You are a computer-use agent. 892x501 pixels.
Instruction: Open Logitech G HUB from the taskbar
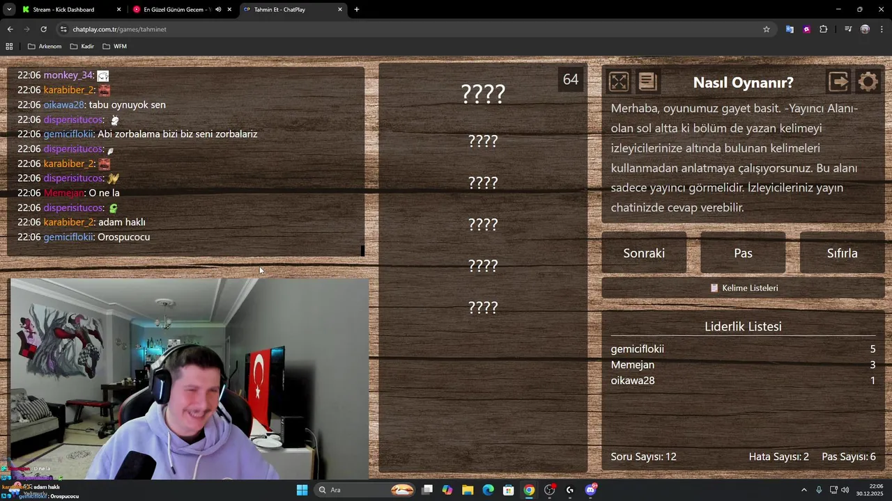570,490
